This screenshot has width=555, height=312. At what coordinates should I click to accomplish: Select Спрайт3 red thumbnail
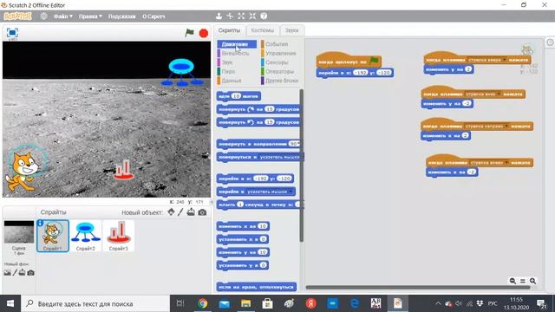pos(118,236)
